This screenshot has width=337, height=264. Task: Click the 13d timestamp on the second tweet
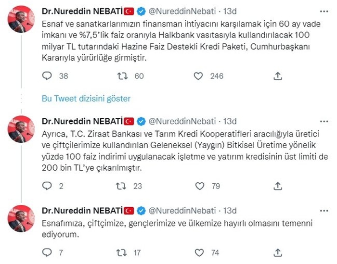tap(230, 121)
